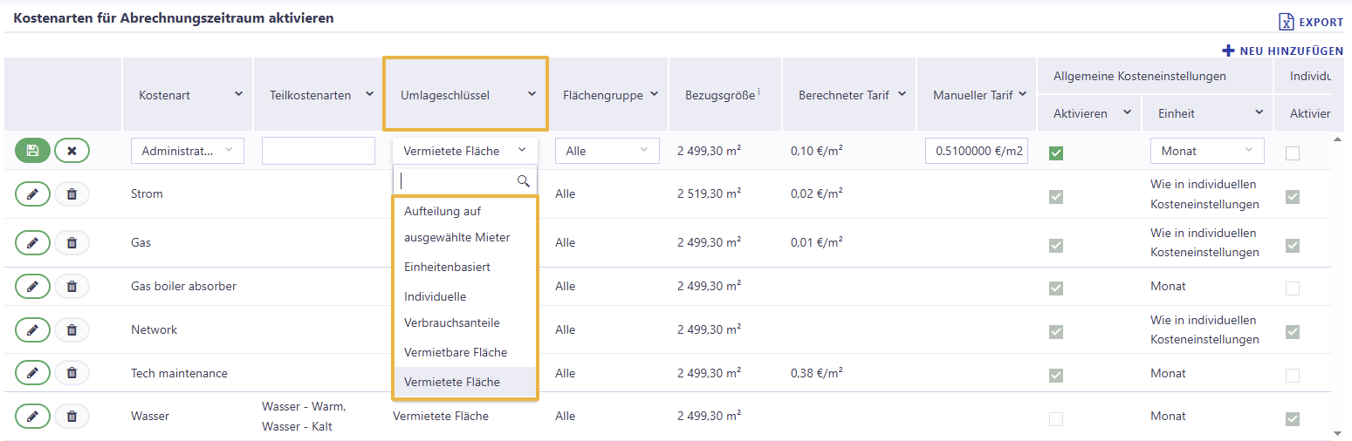Click NEU HINZUFÜGEN button
1352x441 pixels.
pos(1283,51)
